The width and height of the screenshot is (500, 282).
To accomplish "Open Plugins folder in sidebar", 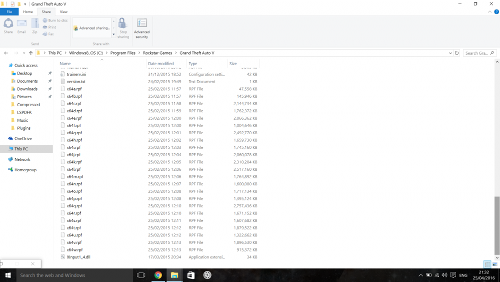I will point(23,128).
